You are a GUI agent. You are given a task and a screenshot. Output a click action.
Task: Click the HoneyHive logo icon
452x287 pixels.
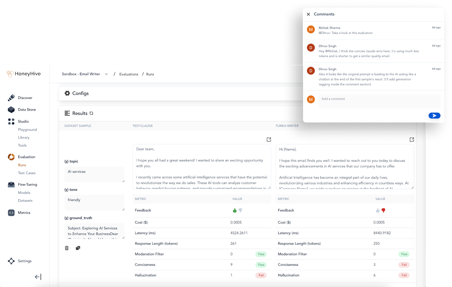click(10, 73)
